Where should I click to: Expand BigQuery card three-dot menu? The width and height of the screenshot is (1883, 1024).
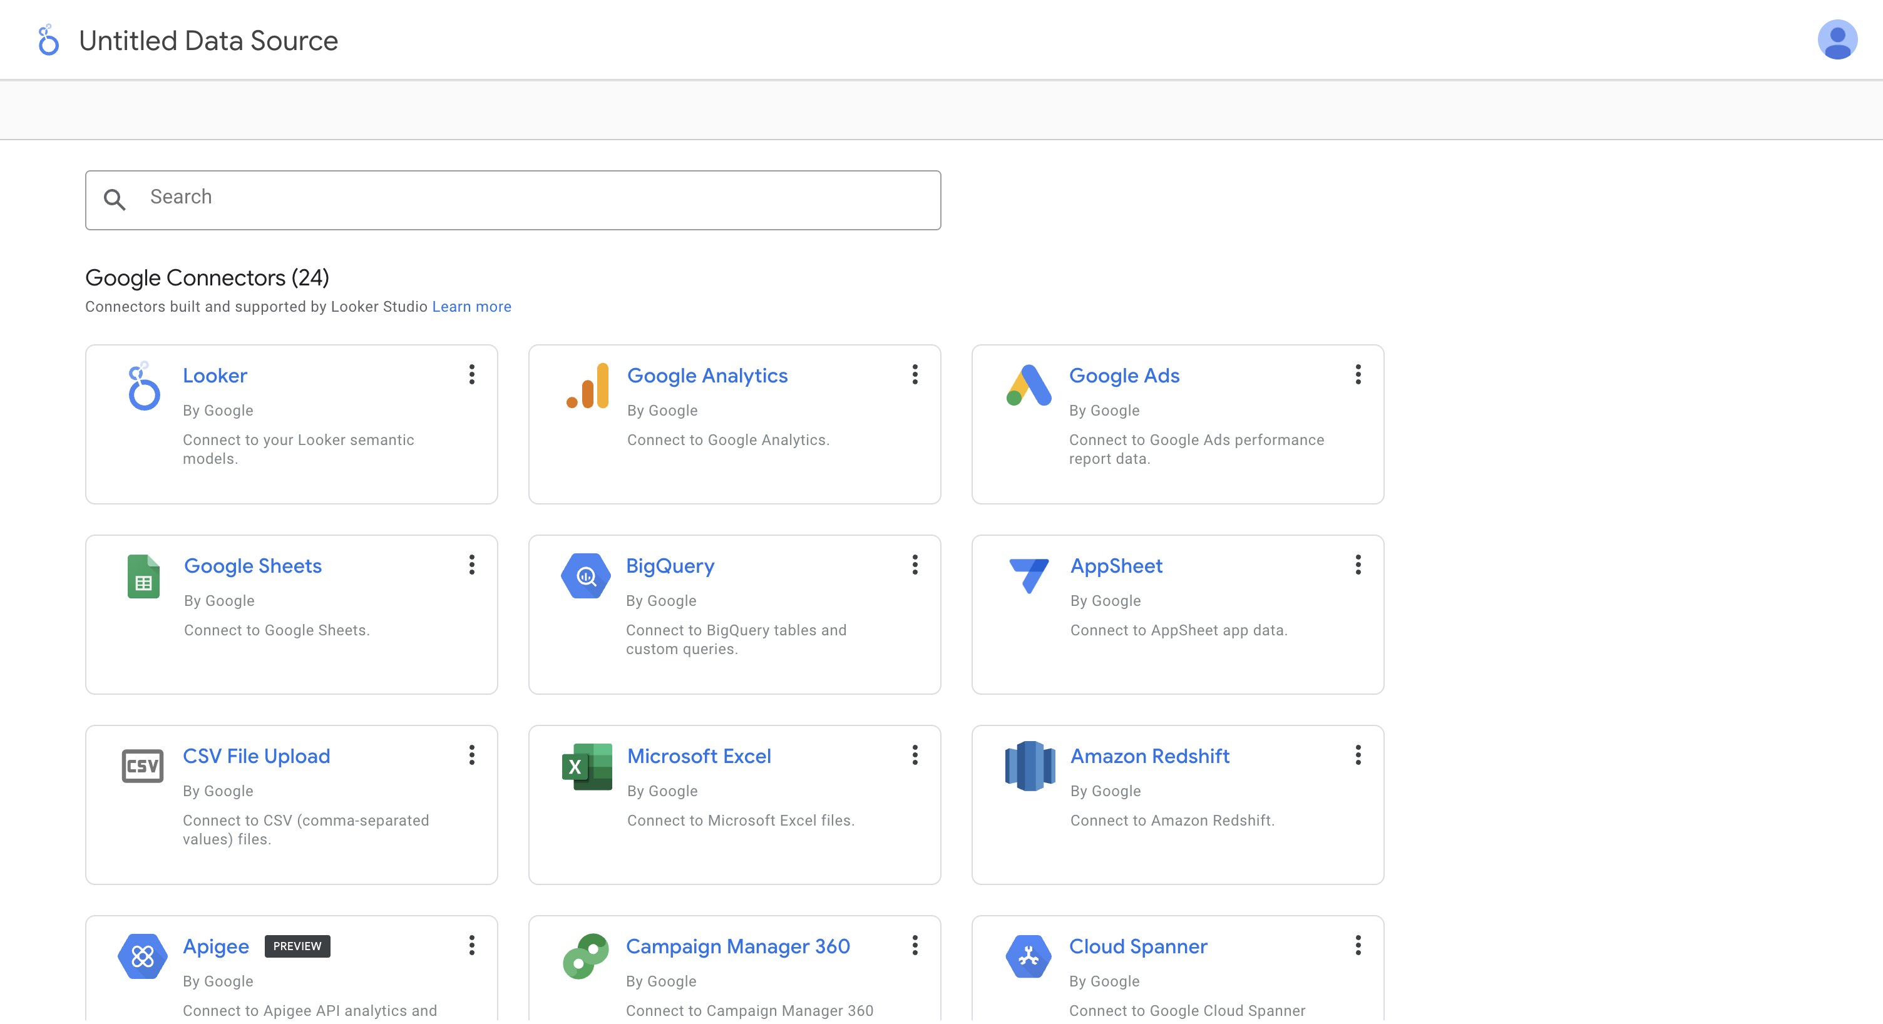(915, 564)
